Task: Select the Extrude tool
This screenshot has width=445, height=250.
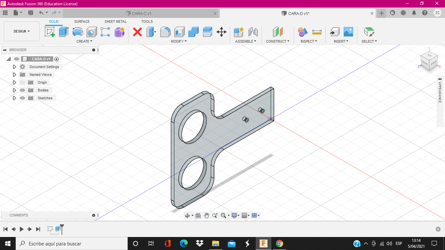Action: coord(64,32)
